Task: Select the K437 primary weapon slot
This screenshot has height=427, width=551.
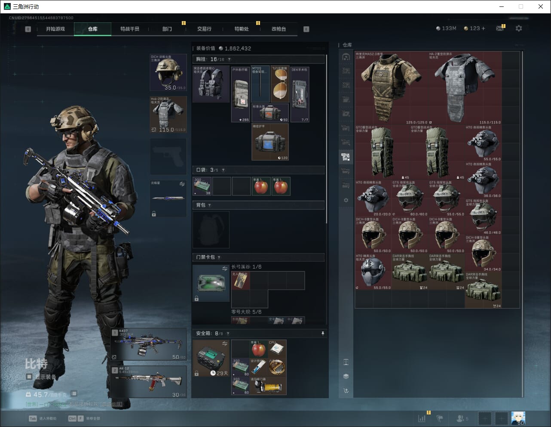Action: tap(149, 345)
